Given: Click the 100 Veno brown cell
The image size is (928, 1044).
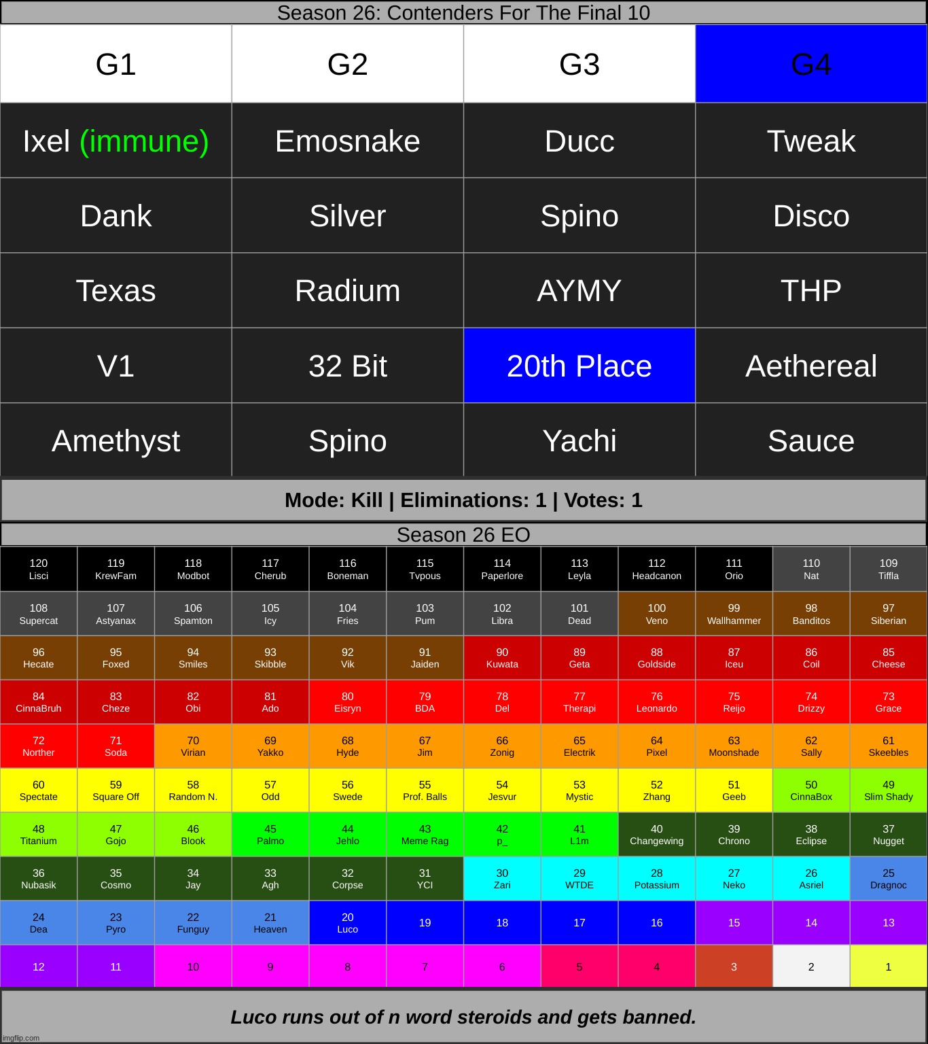Looking at the screenshot, I should click(656, 614).
